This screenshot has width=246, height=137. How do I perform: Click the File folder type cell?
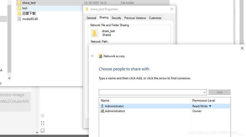click(127, 3)
